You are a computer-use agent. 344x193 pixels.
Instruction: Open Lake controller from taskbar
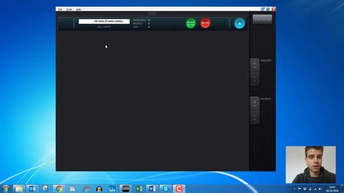(112, 189)
